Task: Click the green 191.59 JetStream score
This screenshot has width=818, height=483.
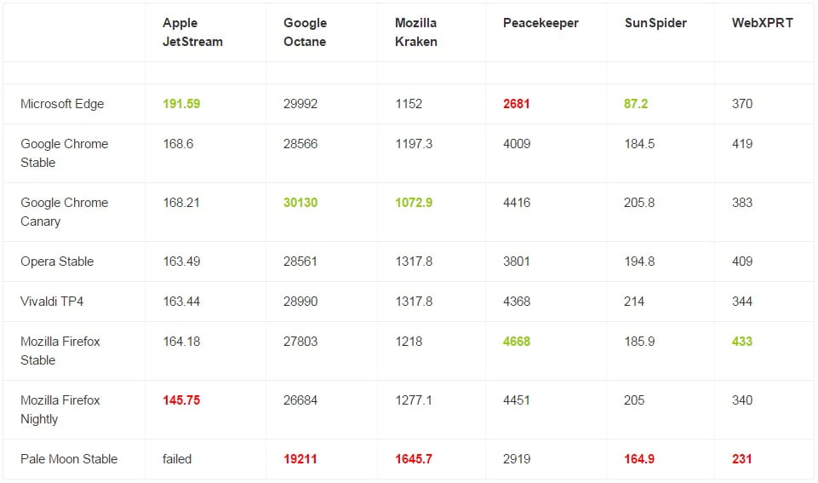Action: (181, 104)
